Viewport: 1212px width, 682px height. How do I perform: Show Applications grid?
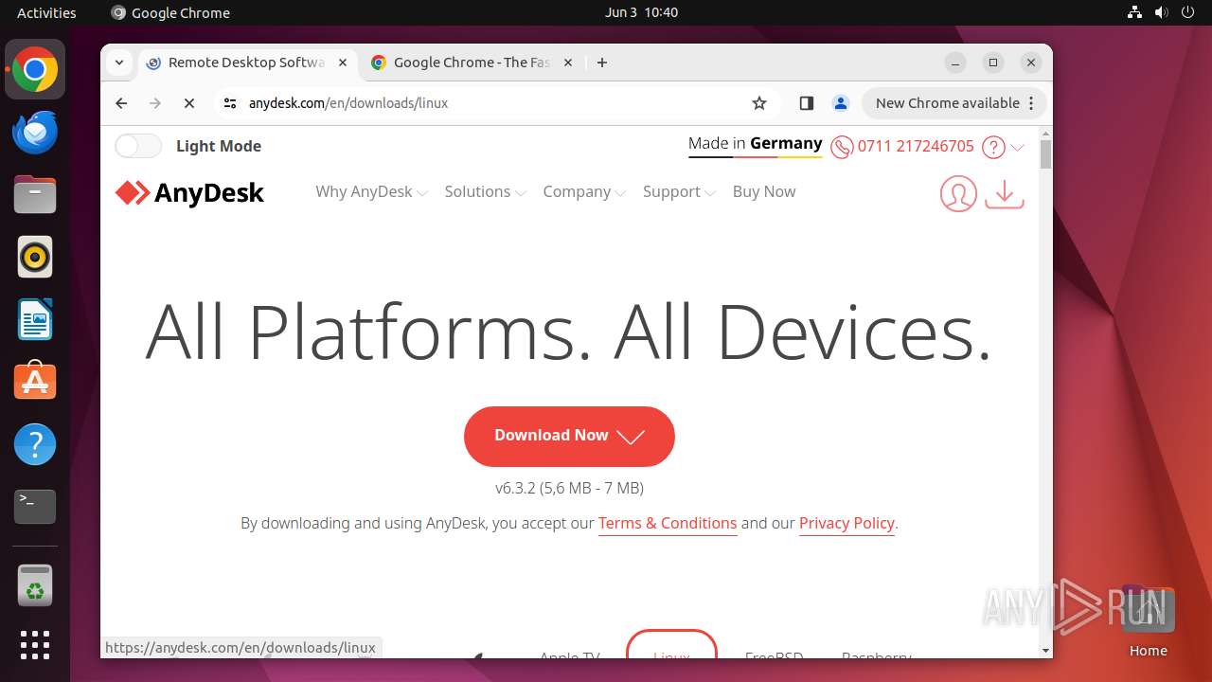click(35, 645)
